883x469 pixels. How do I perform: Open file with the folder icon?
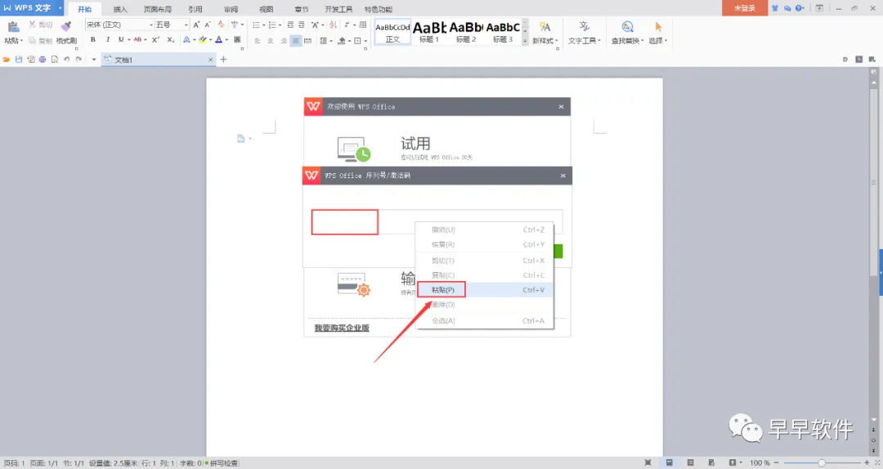click(x=7, y=59)
